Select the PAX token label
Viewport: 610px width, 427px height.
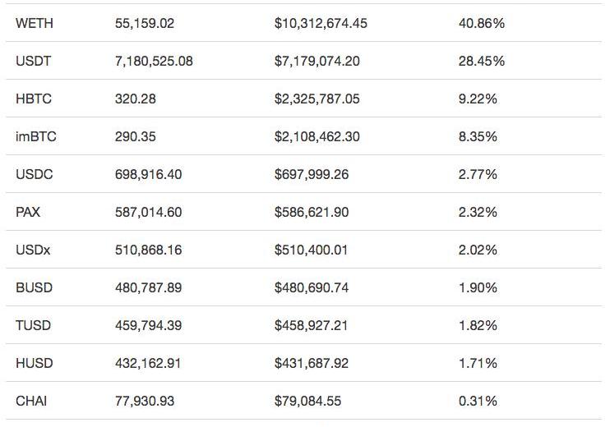click(28, 213)
